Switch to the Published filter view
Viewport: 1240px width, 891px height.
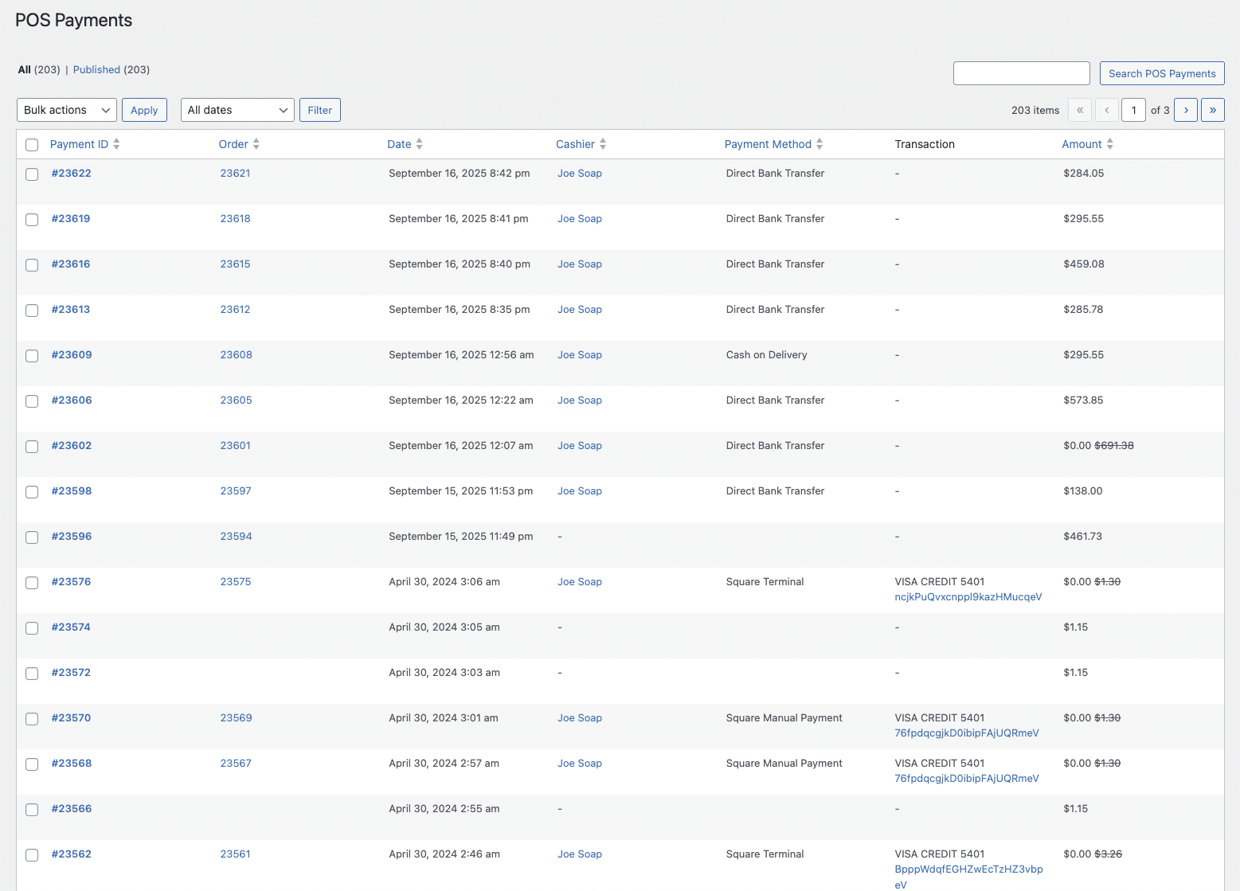click(x=96, y=70)
